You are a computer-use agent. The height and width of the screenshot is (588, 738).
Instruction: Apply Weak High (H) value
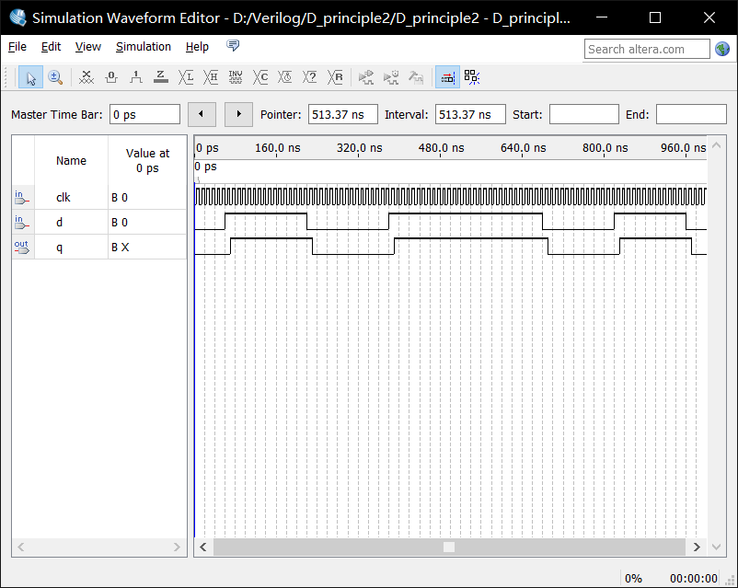pyautogui.click(x=211, y=77)
